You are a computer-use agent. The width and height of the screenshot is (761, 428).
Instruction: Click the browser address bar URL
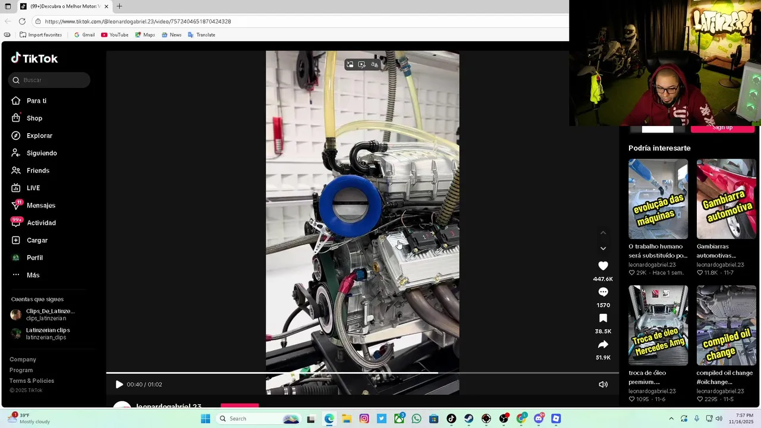pyautogui.click(x=138, y=21)
